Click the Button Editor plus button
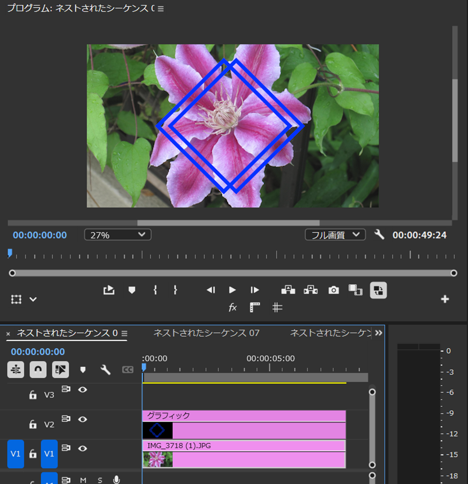468x484 pixels. [x=445, y=298]
